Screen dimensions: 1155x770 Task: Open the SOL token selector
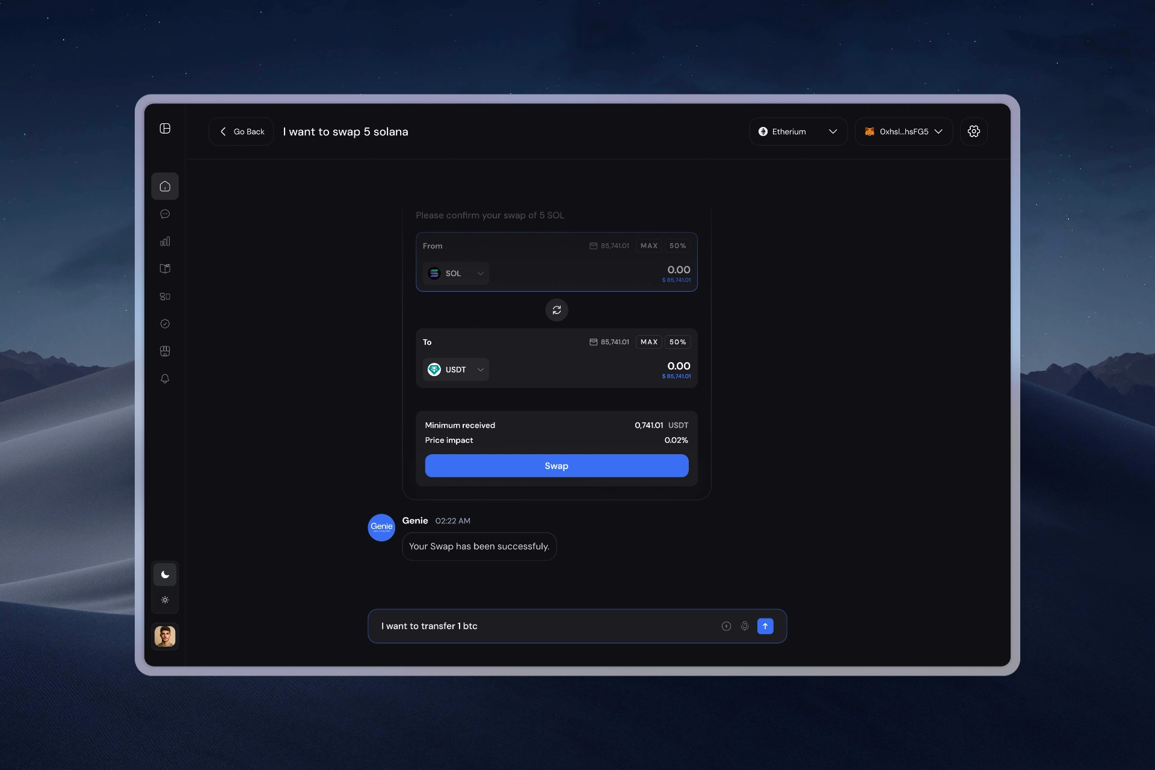[456, 273]
